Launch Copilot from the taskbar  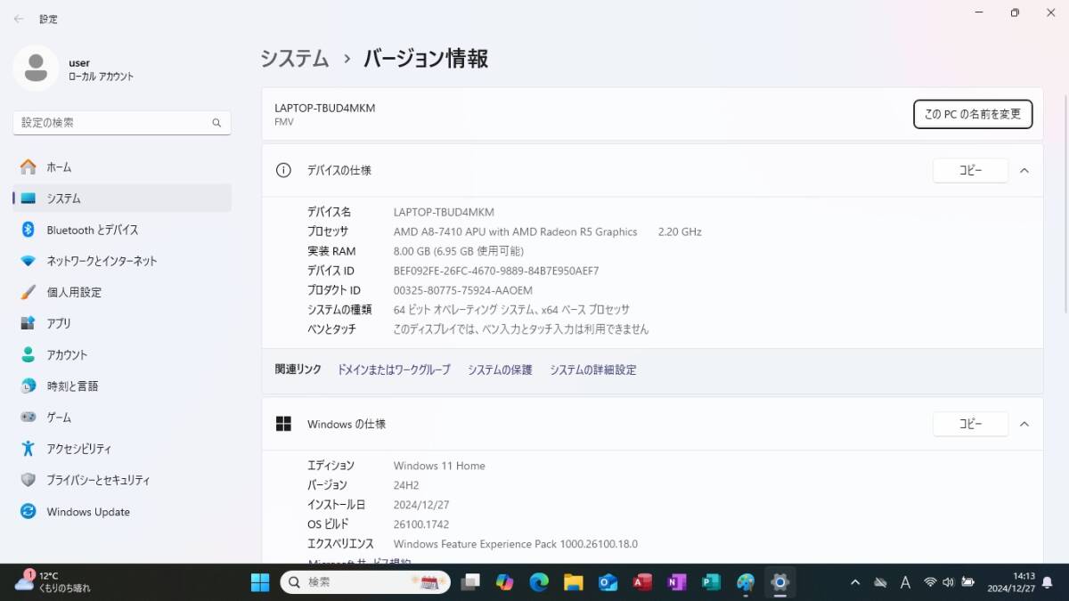[x=505, y=582]
